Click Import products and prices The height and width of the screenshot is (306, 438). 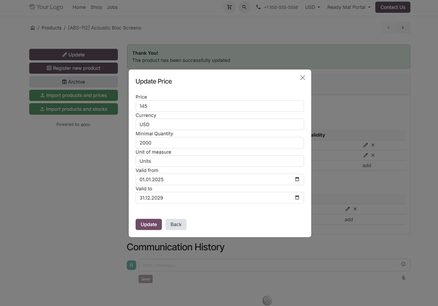74,95
